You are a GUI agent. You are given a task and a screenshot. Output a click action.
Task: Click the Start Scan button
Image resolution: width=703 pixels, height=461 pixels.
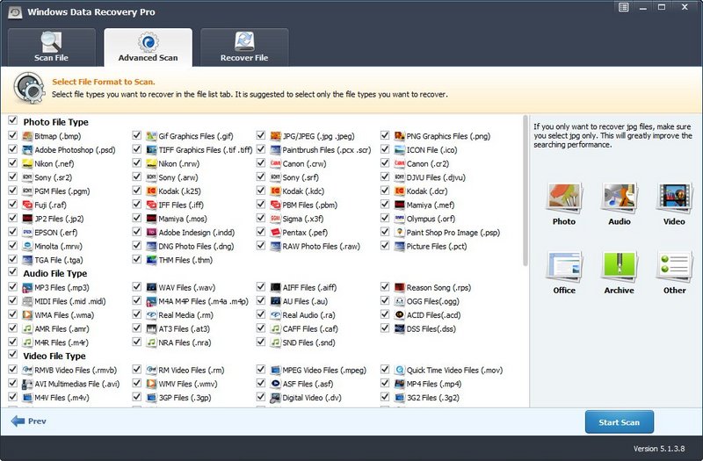[620, 422]
